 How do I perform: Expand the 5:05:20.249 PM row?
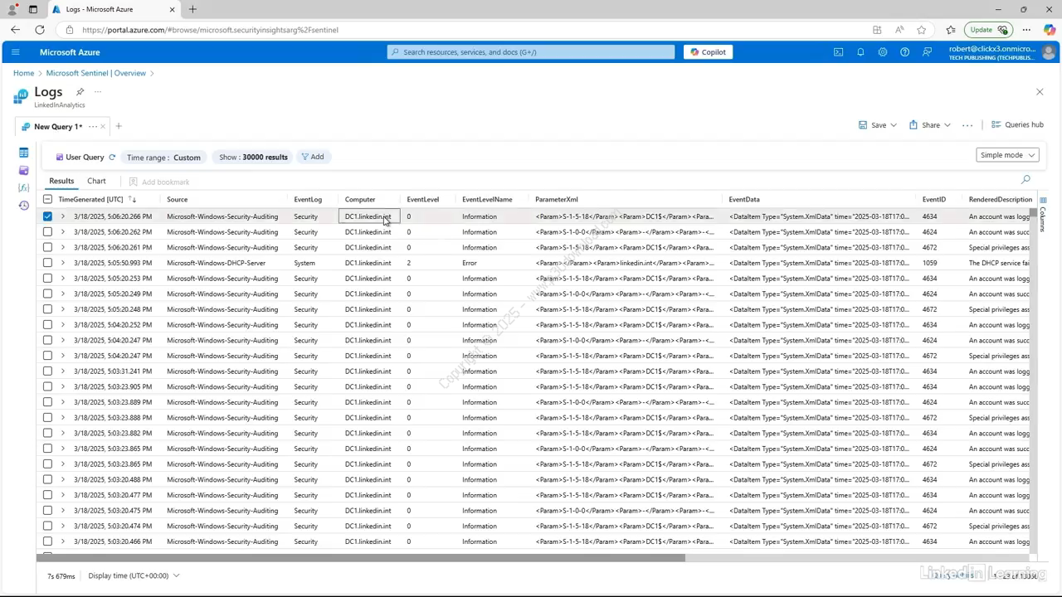pos(63,294)
